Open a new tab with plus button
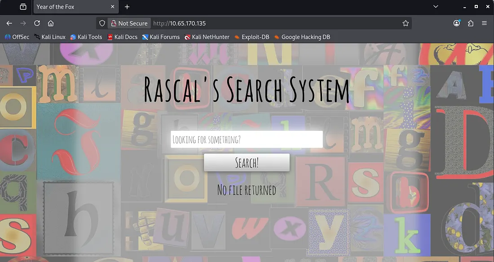Image resolution: width=494 pixels, height=262 pixels. point(127,7)
